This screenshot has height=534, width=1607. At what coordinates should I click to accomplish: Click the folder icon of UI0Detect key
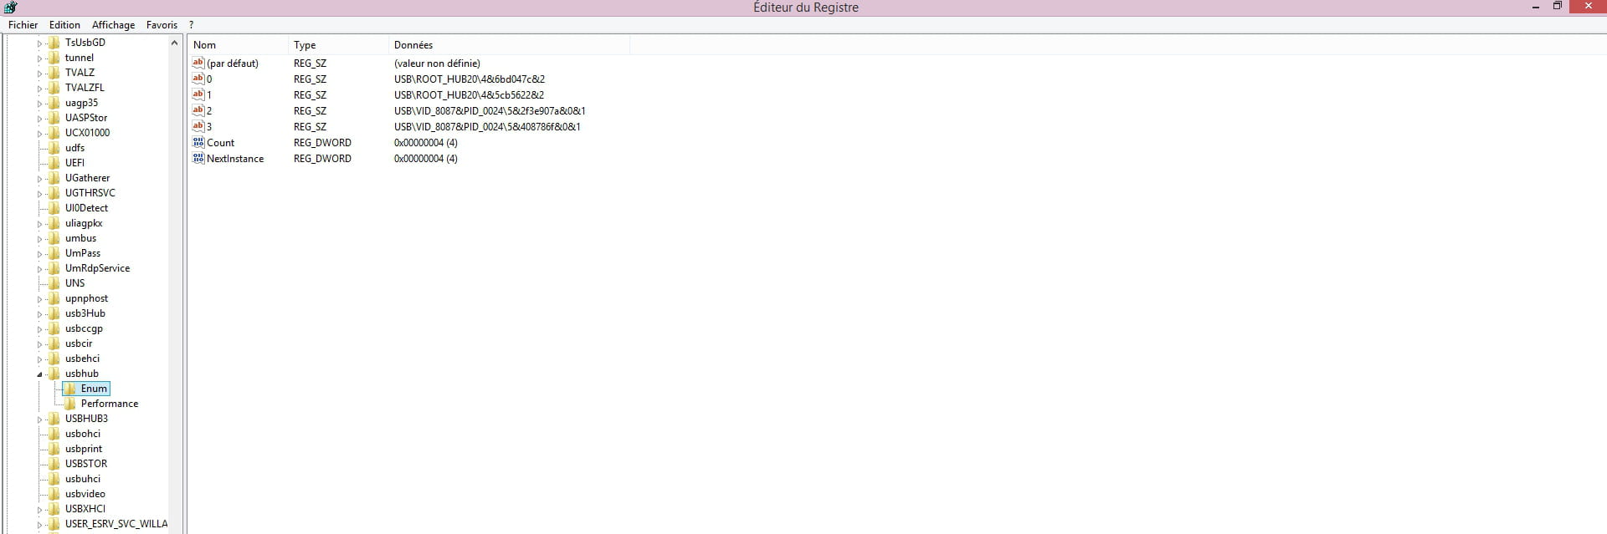[54, 208]
